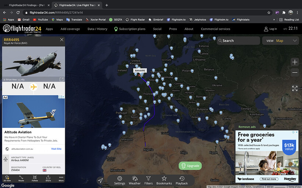Show more bookmarks chevron
This screenshot has height=188, width=302.
tap(274, 19)
